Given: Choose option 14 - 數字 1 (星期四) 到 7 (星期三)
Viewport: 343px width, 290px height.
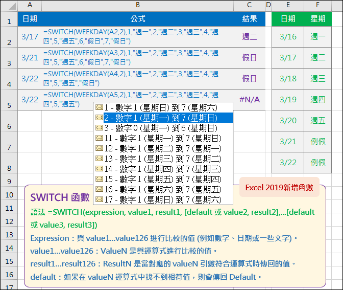Looking at the screenshot, I should point(163,169).
